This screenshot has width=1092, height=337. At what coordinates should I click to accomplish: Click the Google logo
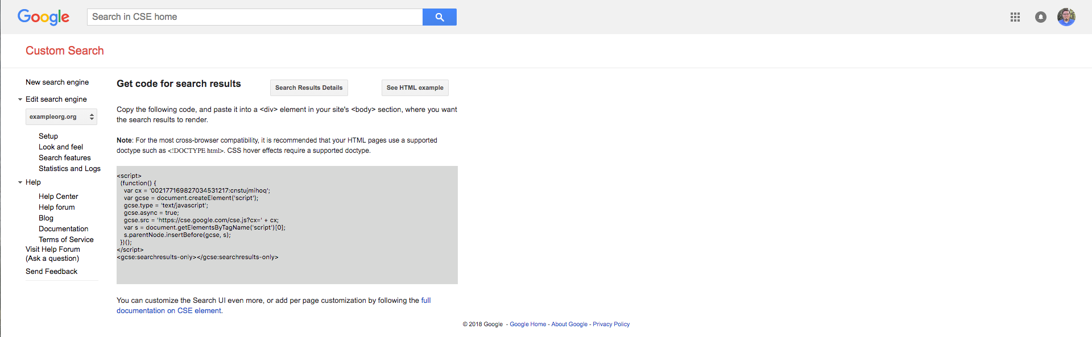point(43,17)
